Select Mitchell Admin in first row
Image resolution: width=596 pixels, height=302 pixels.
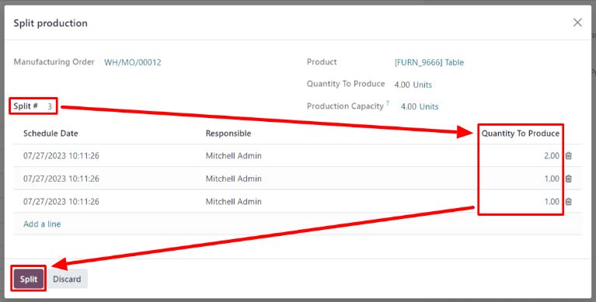pos(233,156)
